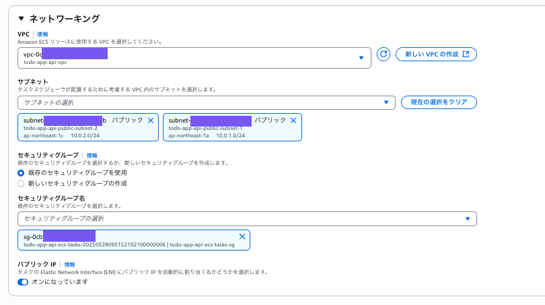545x305 pixels.
Task: Select 既存のセキュリティグループを使用 radio
Action: tap(21, 173)
